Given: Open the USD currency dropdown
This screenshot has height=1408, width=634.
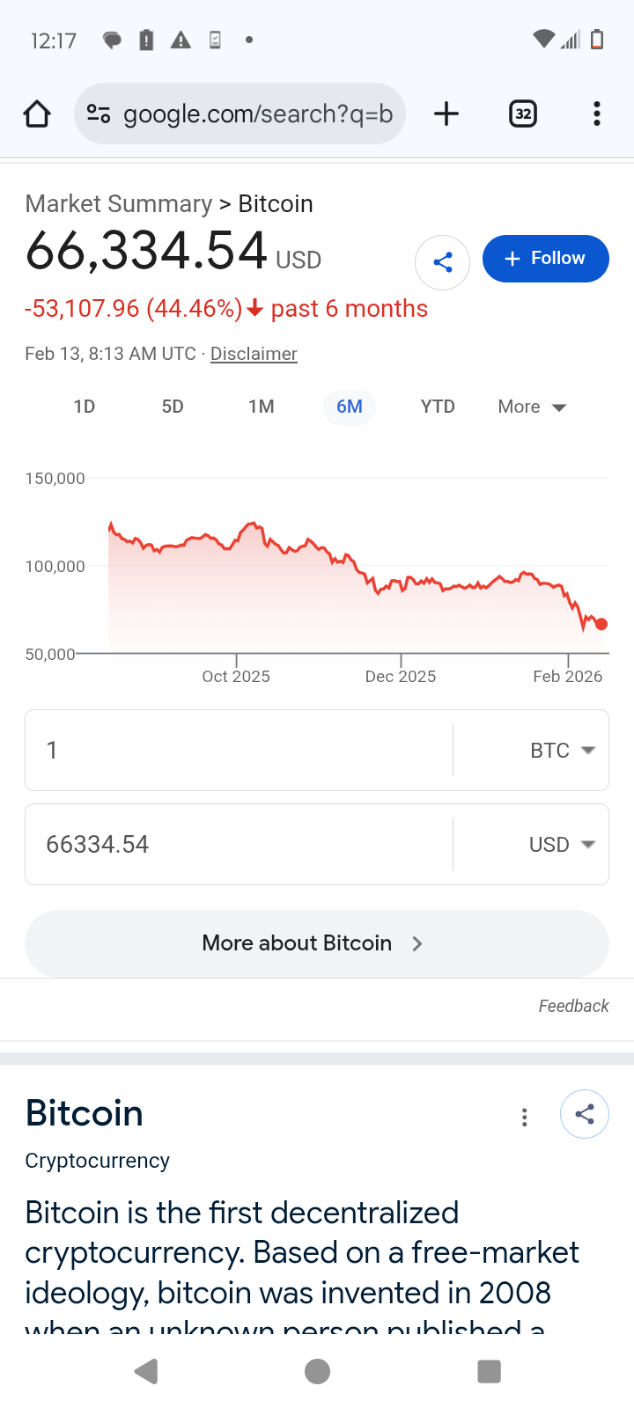Looking at the screenshot, I should point(562,845).
